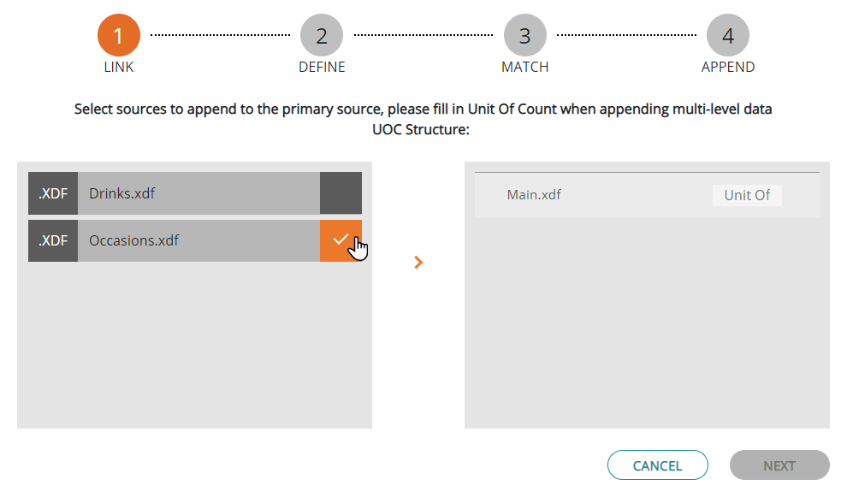Click the orange append arrow between panels
This screenshot has height=503, width=841.
pyautogui.click(x=418, y=262)
